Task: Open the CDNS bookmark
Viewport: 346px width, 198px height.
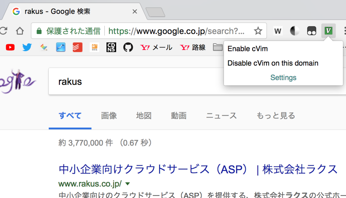Action: pyautogui.click(x=111, y=47)
